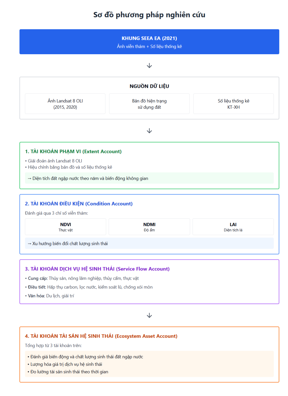The width and height of the screenshot is (288, 396).
Task: Click the down arrow below the NGUỒN DỮ LIỆU box
Action: click(149, 131)
